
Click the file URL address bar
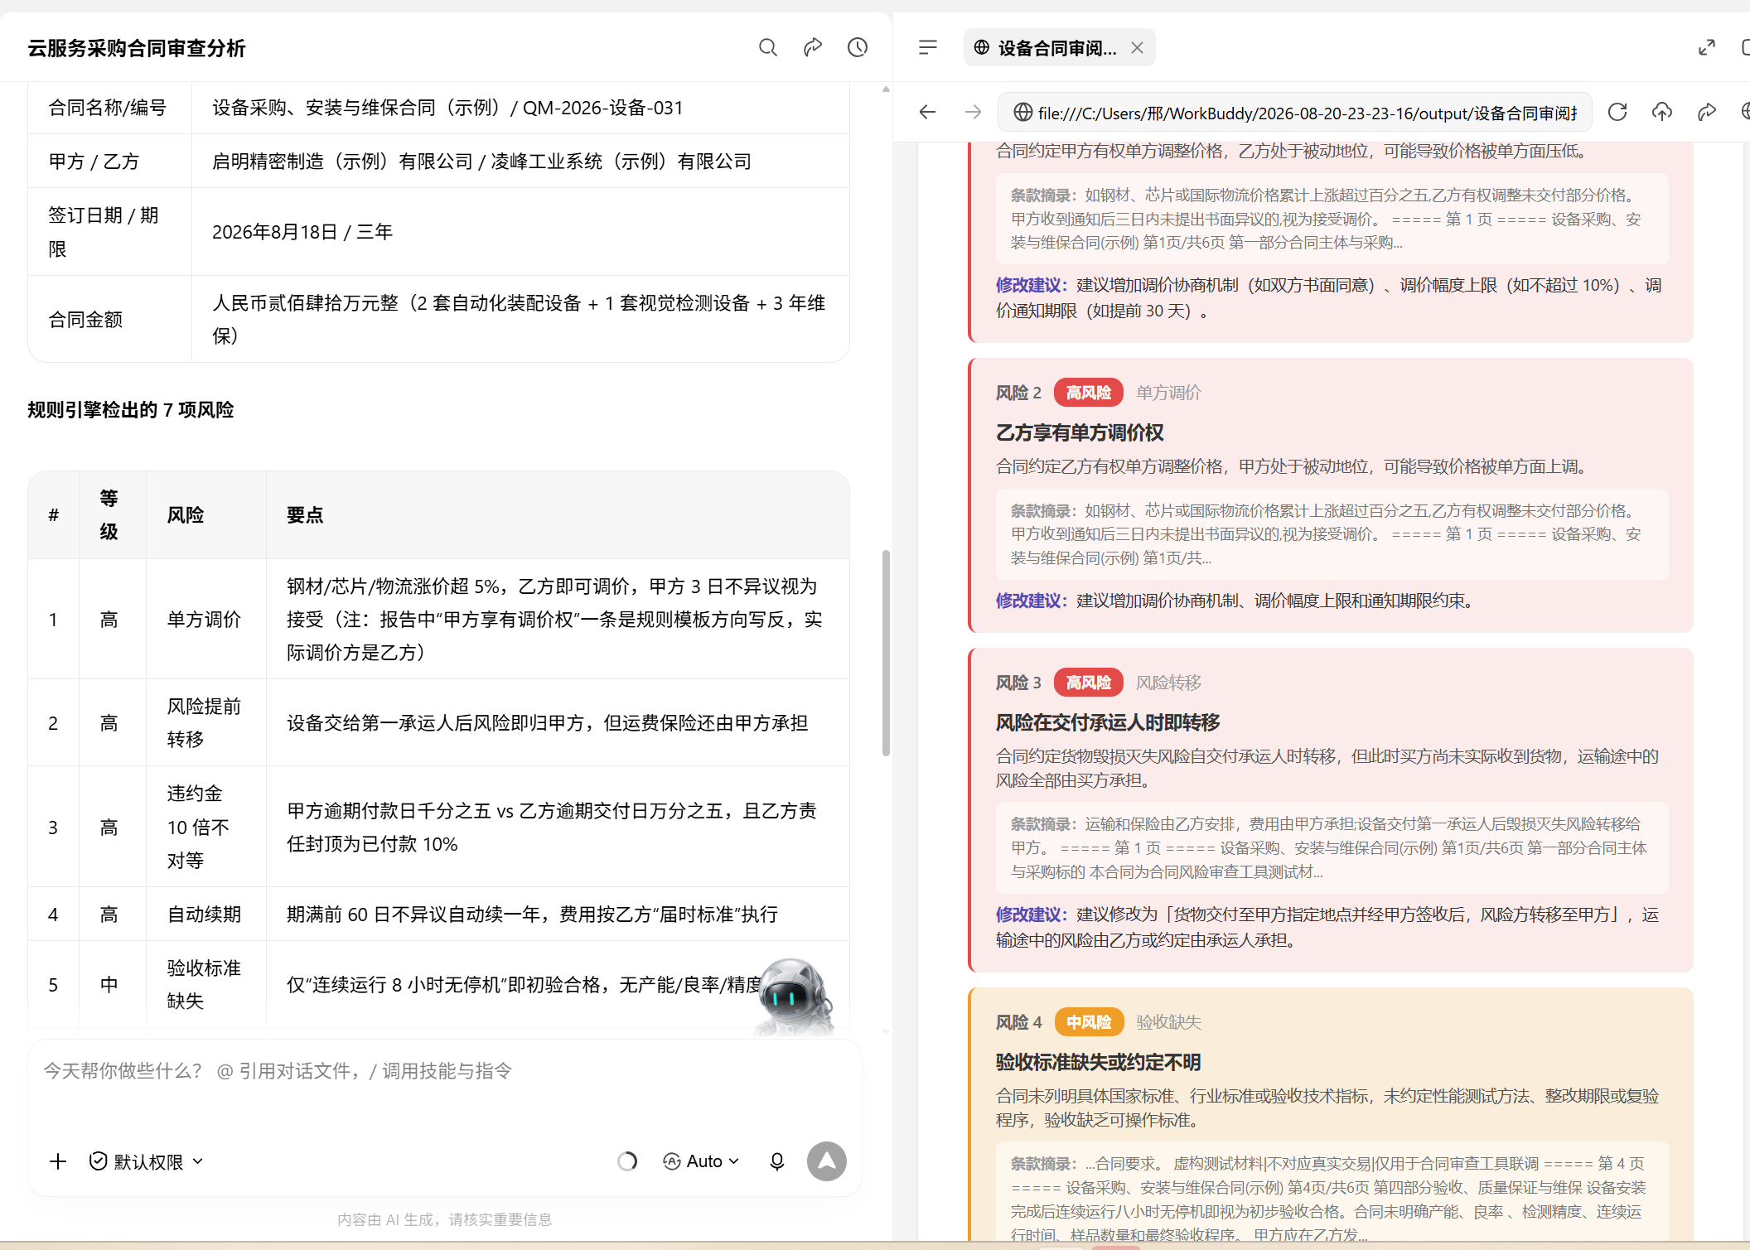click(1295, 112)
